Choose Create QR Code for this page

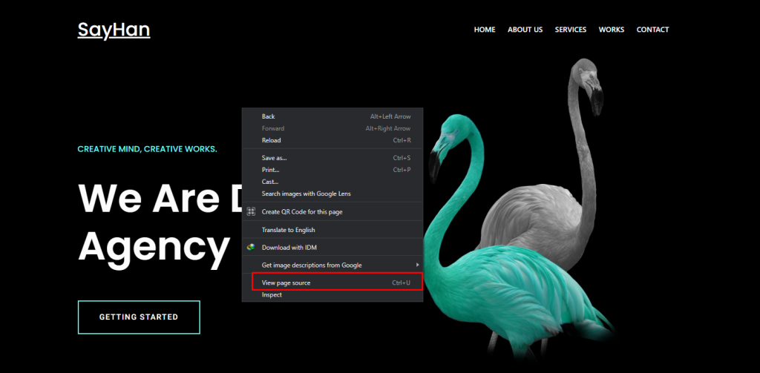click(x=332, y=211)
